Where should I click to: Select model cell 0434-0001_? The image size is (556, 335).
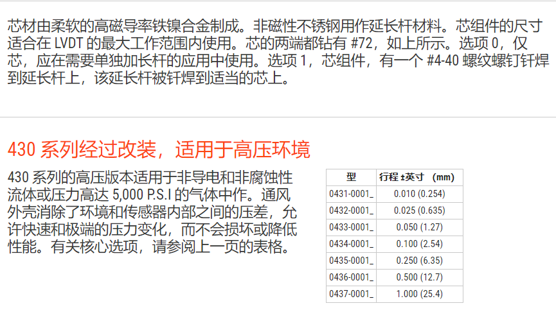(351, 244)
